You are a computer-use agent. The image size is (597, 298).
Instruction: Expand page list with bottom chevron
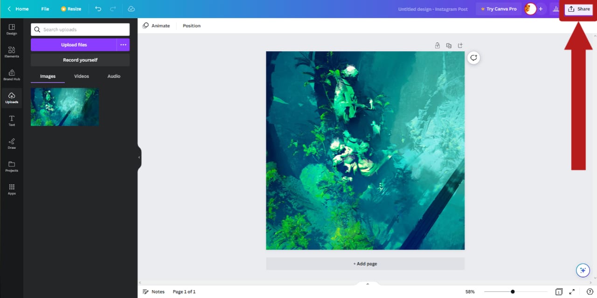point(368,284)
